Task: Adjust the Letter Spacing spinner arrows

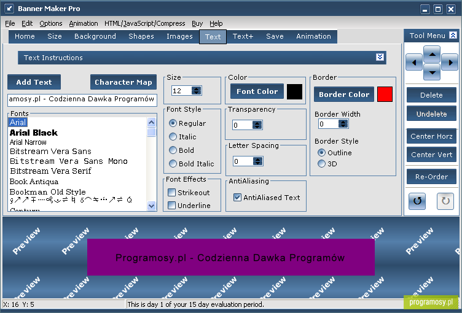Action: point(258,161)
